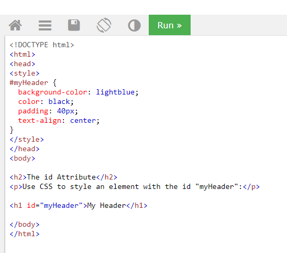
Task: Click the paragraph 'Use CSS to style' line
Action: click(x=135, y=187)
